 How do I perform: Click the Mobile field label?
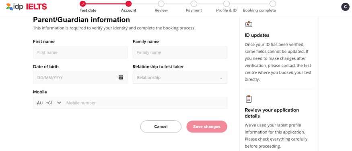click(x=40, y=92)
